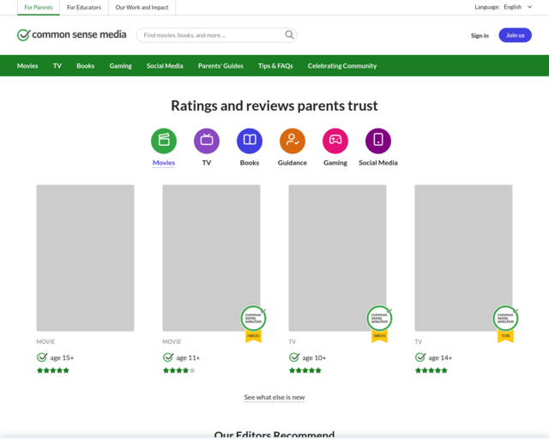
Task: Open Social Media in the green navigation bar
Action: pyautogui.click(x=165, y=66)
